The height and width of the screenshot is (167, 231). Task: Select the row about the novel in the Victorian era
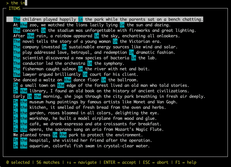(87, 41)
